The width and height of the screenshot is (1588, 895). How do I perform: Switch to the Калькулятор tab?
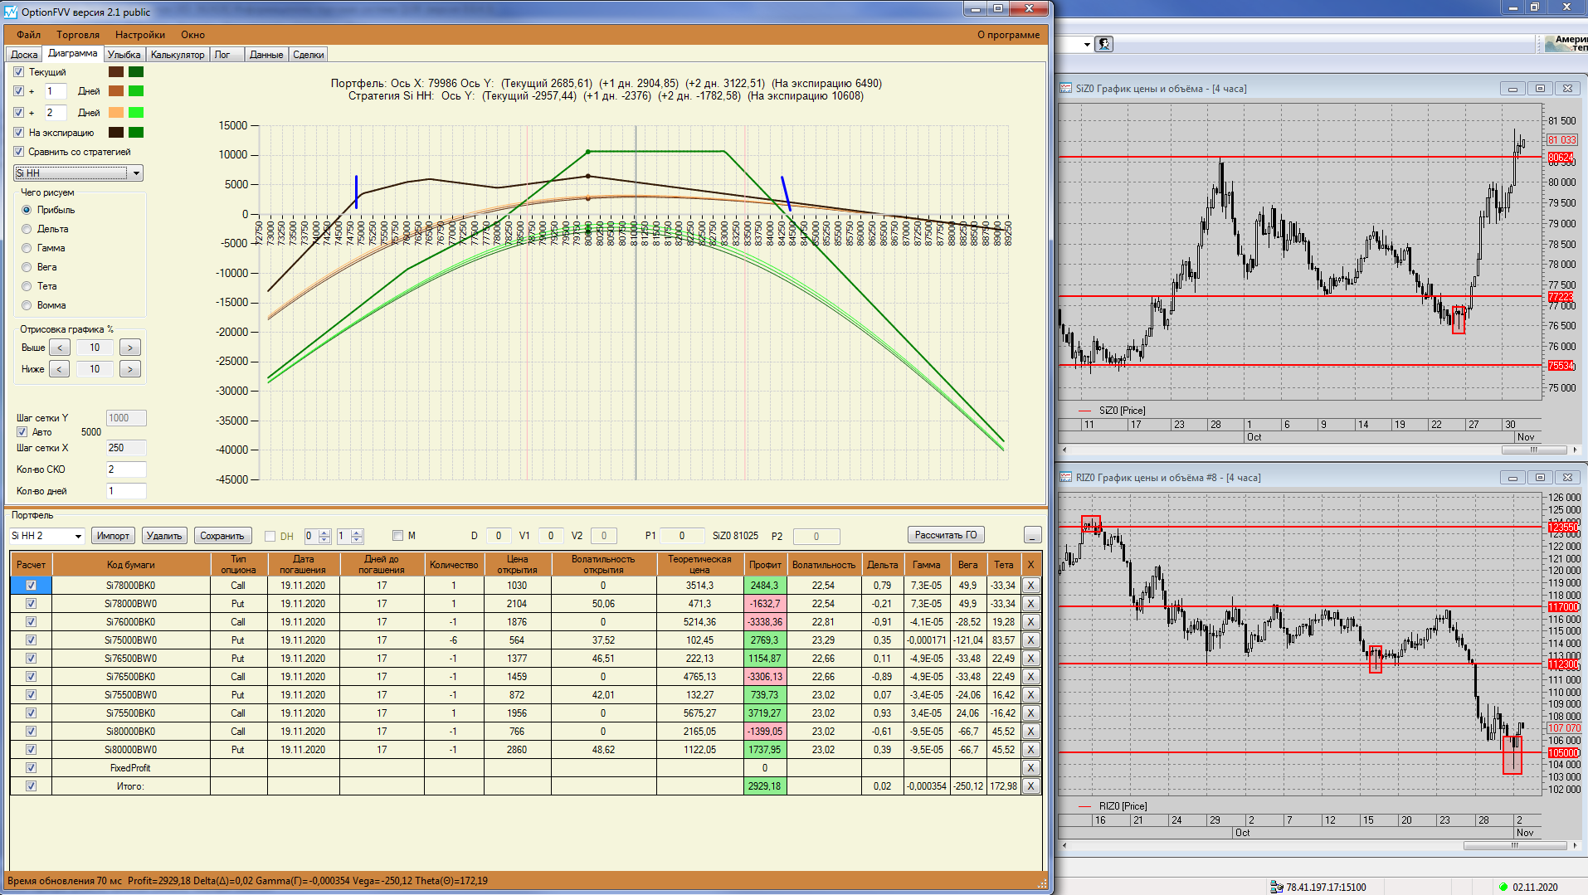178,55
